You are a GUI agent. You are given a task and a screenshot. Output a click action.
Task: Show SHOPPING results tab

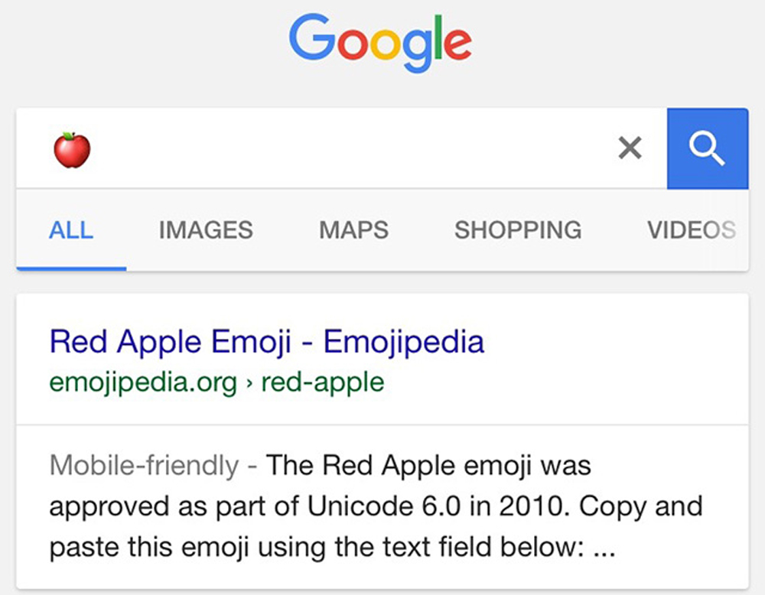pos(518,229)
